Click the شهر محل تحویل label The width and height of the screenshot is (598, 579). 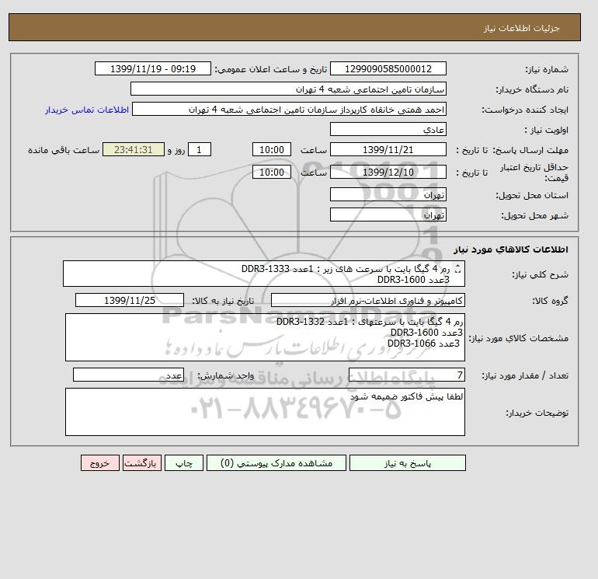[x=534, y=215]
